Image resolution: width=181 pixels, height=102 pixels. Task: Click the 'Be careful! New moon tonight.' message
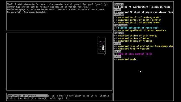[27, 12]
